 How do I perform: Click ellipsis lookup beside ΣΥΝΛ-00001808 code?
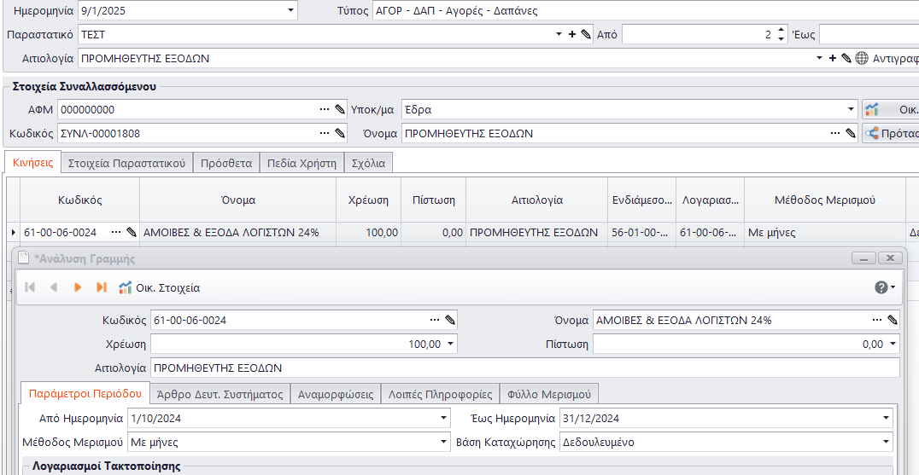tap(325, 133)
